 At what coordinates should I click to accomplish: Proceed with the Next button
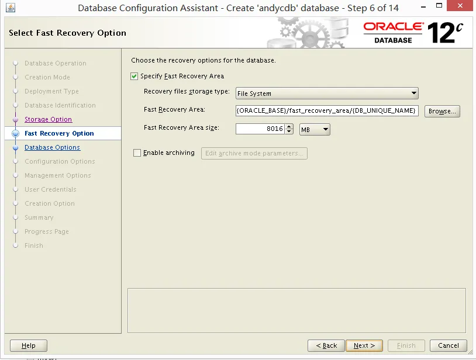364,345
